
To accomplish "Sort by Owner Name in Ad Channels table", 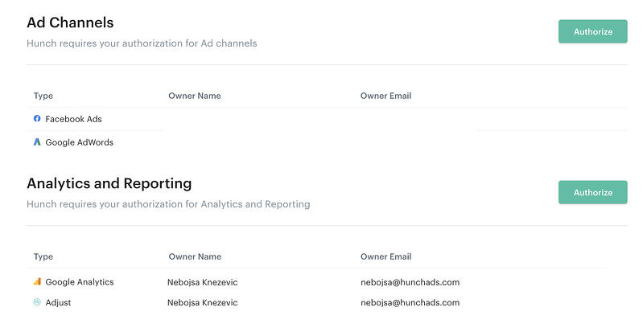I will point(194,96).
